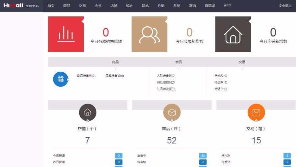Screen dimensions: 296x167
Task: Open 会员 menu in top navigation
Action: (98, 6)
